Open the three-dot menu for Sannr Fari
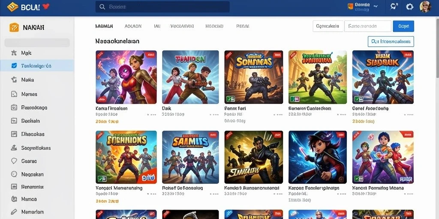Viewport: 439px width, 219px height. (x=278, y=115)
